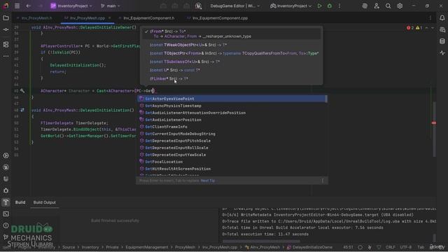Click Inv_ProxyMesh.cpp in breadcrumb
The width and height of the screenshot is (448, 252).
219,247
